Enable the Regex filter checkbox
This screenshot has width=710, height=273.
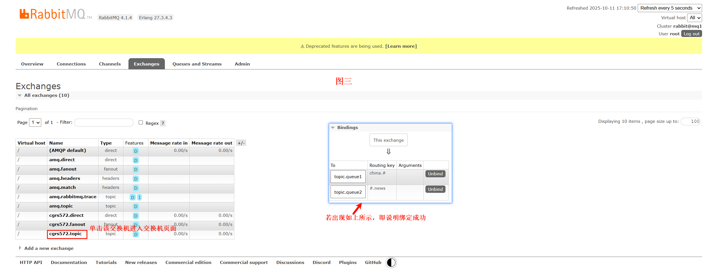pos(141,122)
